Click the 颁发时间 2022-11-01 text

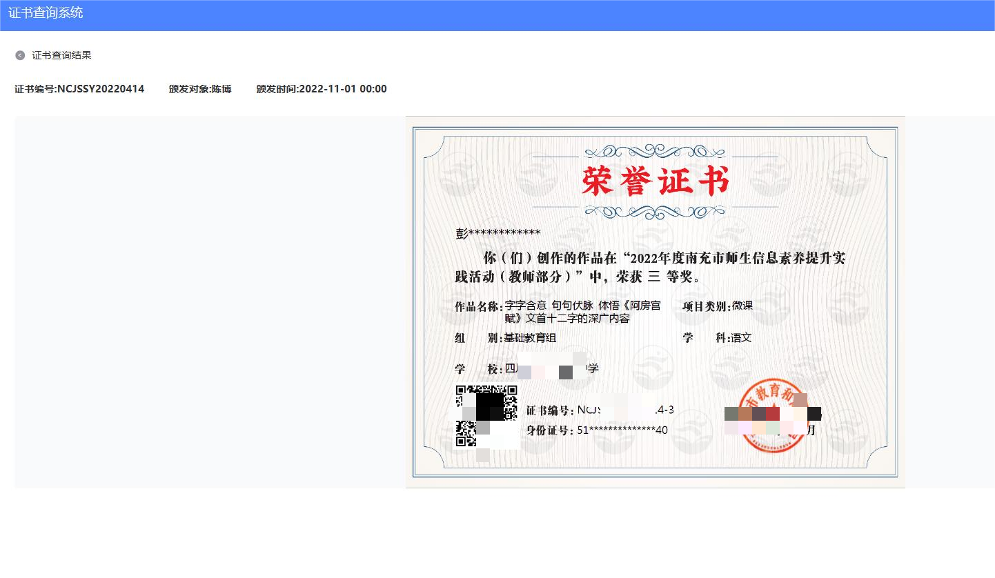[322, 89]
